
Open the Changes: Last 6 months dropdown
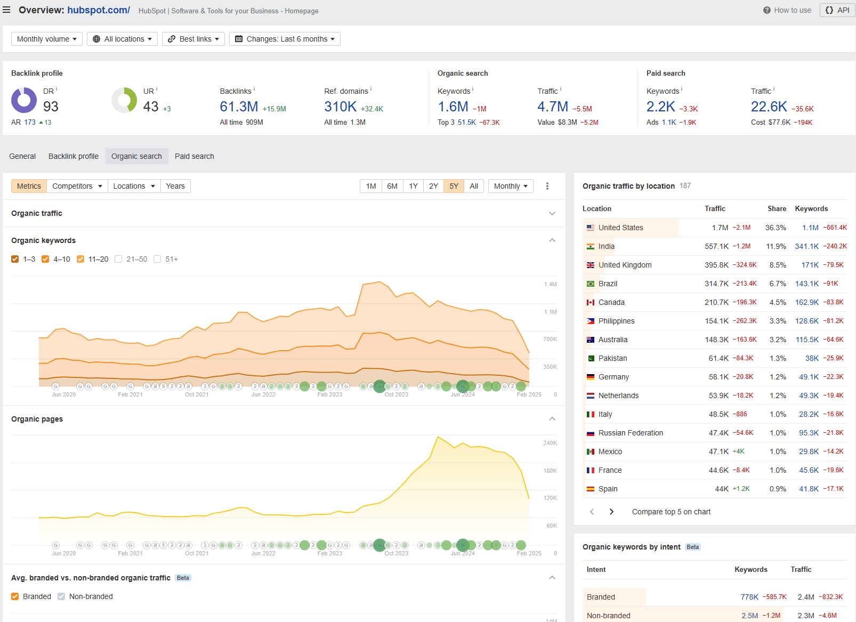coord(285,39)
